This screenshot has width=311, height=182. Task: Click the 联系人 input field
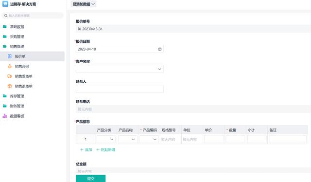click(120, 89)
